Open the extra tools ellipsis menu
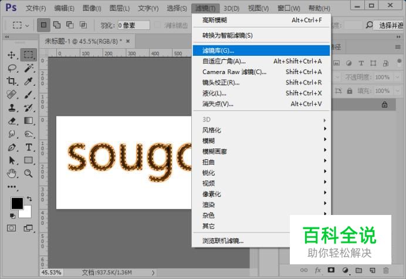Screen dimensions: 406x279 tap(12, 187)
